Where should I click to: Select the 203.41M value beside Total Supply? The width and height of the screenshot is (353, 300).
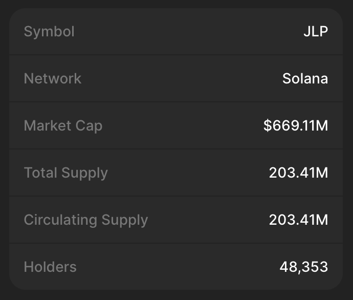(x=298, y=173)
